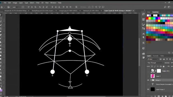Switch to the Paths tab
Viewport: 173px width, 97px height.
(162, 56)
